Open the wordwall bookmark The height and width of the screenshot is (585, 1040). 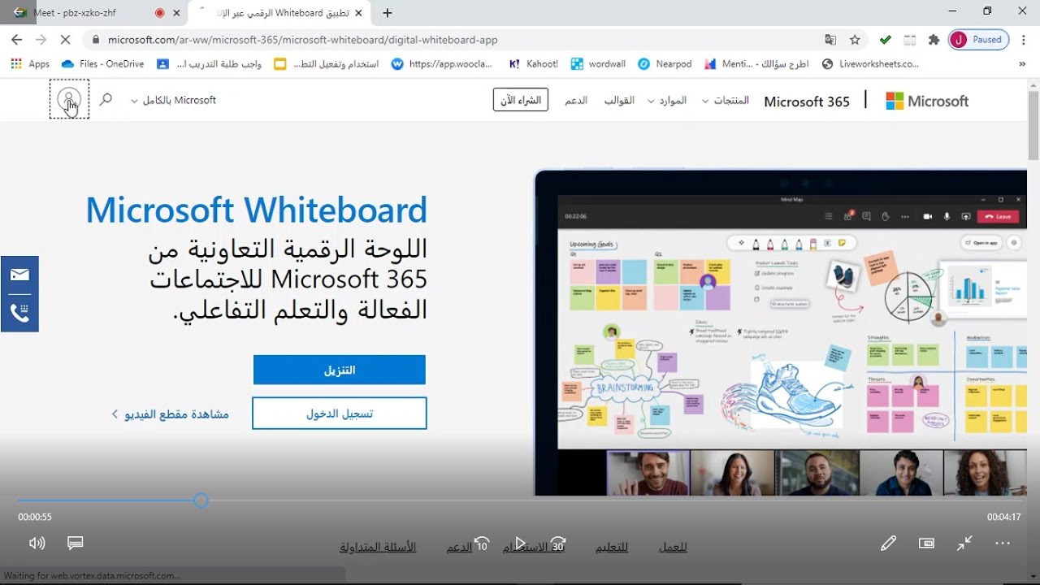pyautogui.click(x=596, y=63)
